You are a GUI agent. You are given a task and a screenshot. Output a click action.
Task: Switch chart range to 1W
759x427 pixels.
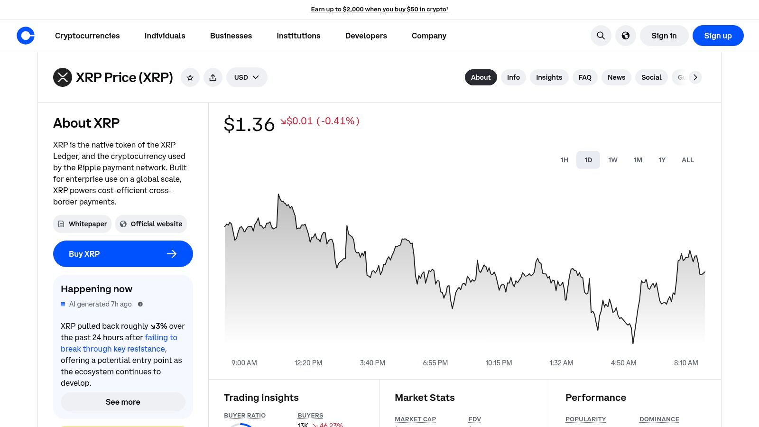click(x=613, y=160)
